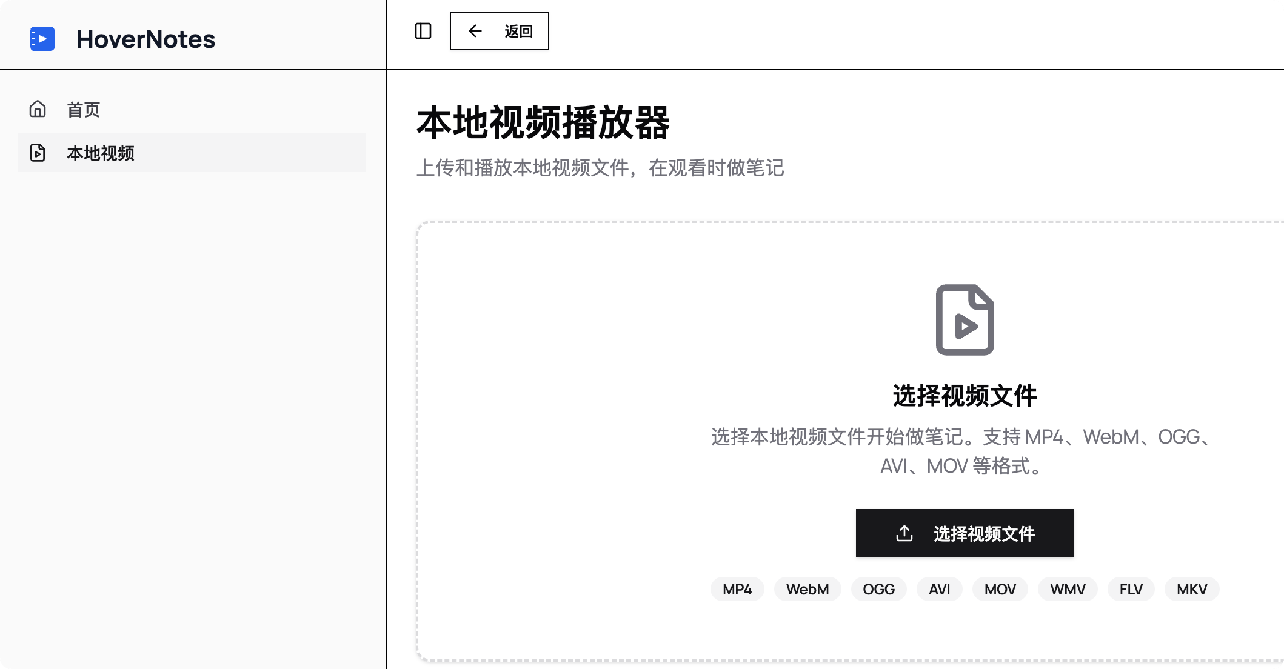Click the AVI format badge

pos(939,589)
